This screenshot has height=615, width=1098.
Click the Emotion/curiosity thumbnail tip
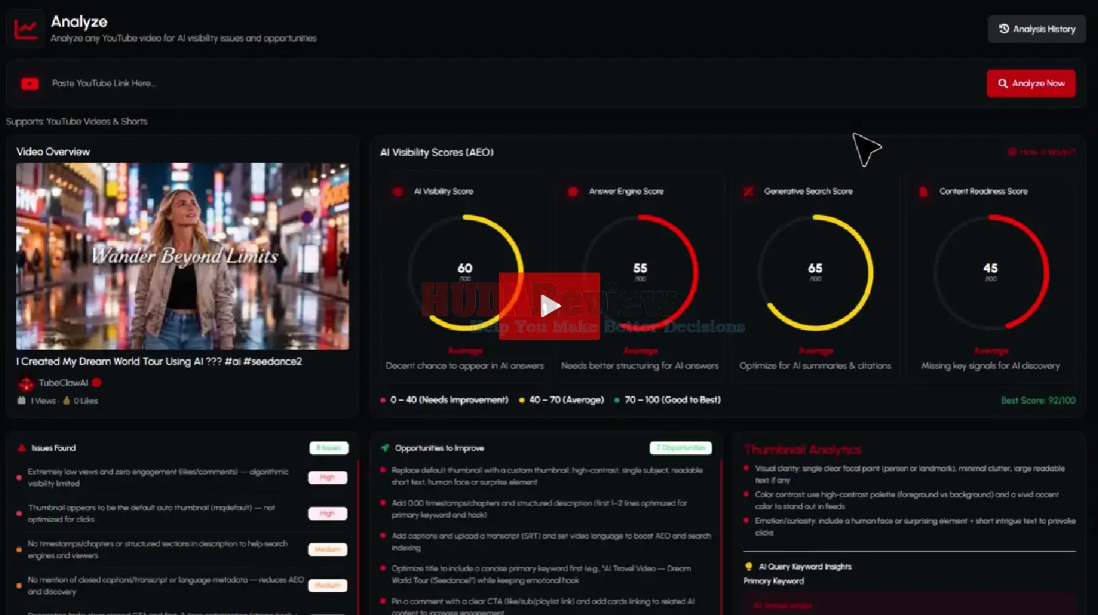click(x=915, y=526)
